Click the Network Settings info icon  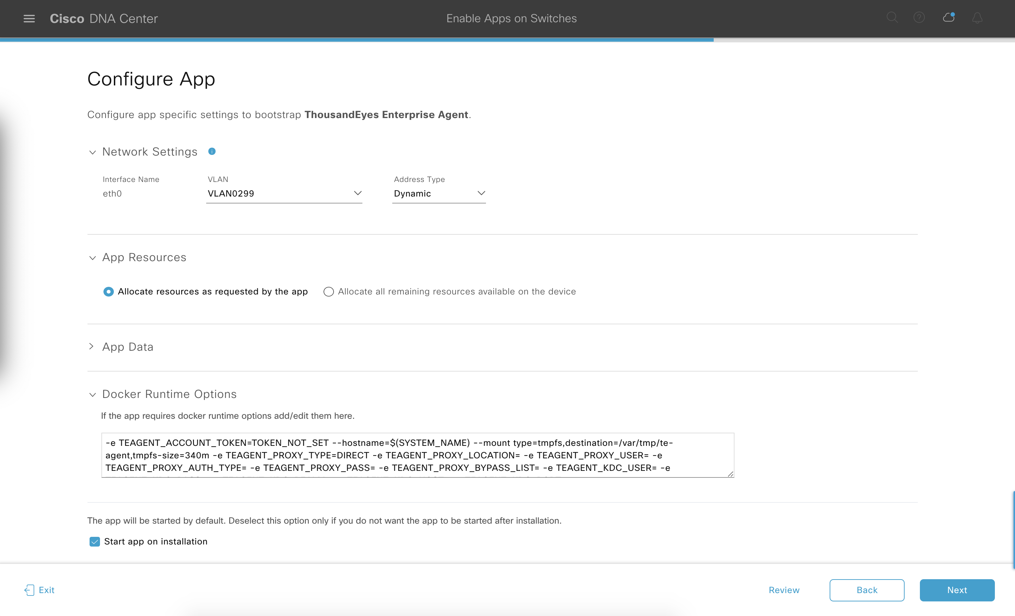212,151
